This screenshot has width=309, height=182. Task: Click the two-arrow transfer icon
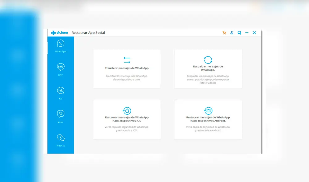coord(127,60)
